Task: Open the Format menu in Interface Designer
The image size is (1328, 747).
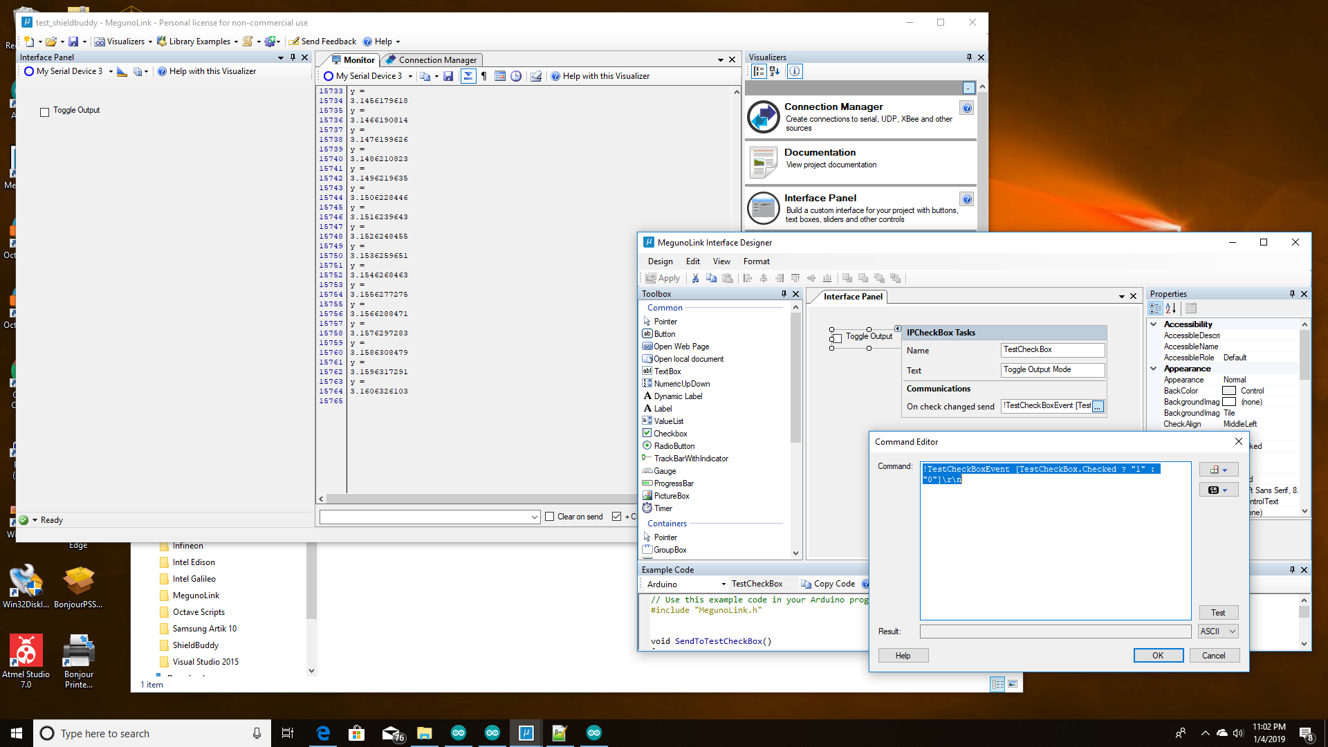Action: [x=756, y=261]
